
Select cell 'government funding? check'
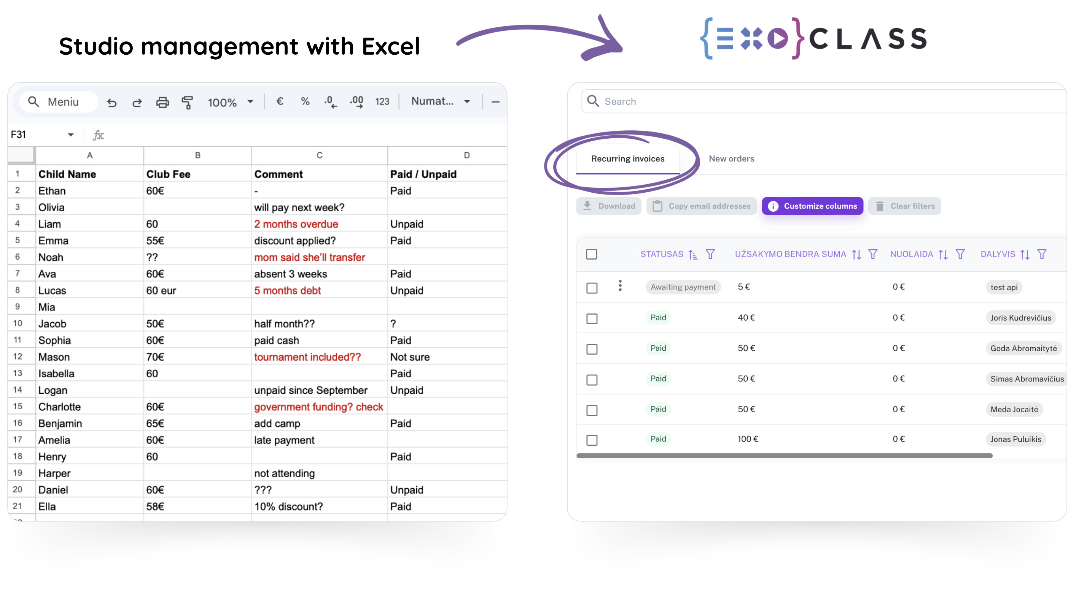(320, 407)
